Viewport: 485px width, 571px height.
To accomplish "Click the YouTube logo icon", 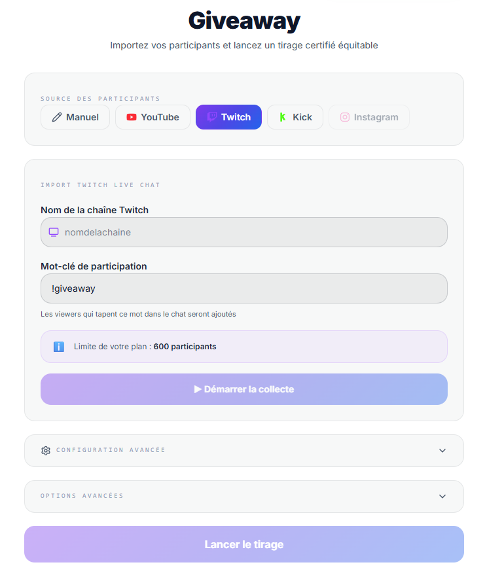I will [132, 117].
